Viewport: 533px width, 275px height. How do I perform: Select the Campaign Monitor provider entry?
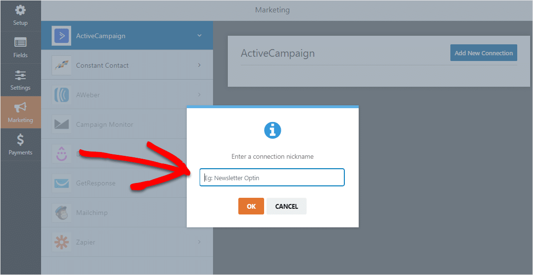[105, 124]
